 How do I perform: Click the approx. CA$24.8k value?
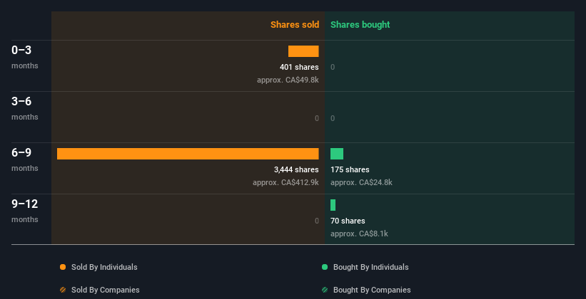pyautogui.click(x=361, y=183)
